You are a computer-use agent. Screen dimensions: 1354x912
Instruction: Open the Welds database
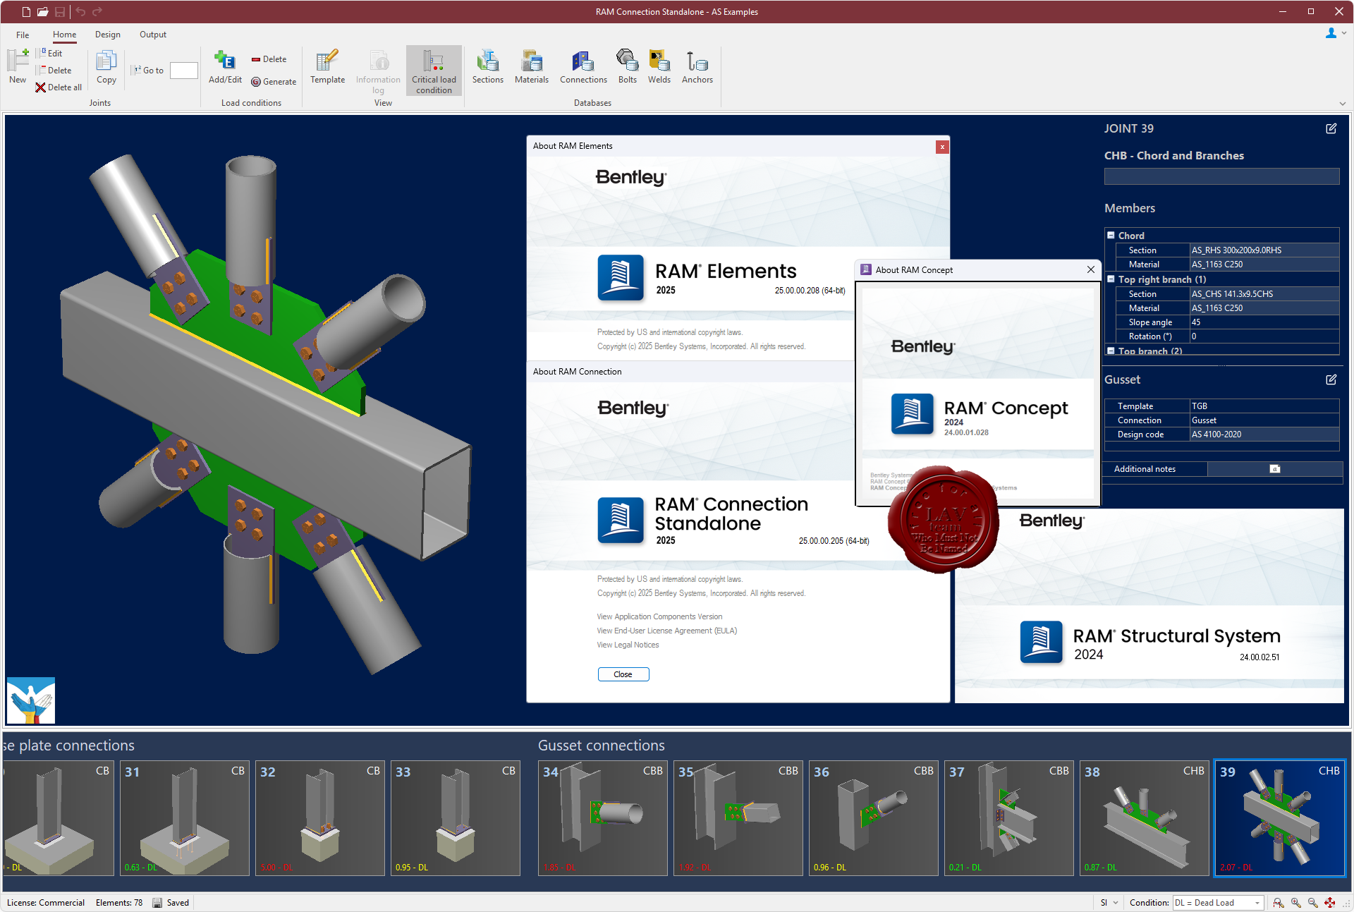tap(659, 67)
